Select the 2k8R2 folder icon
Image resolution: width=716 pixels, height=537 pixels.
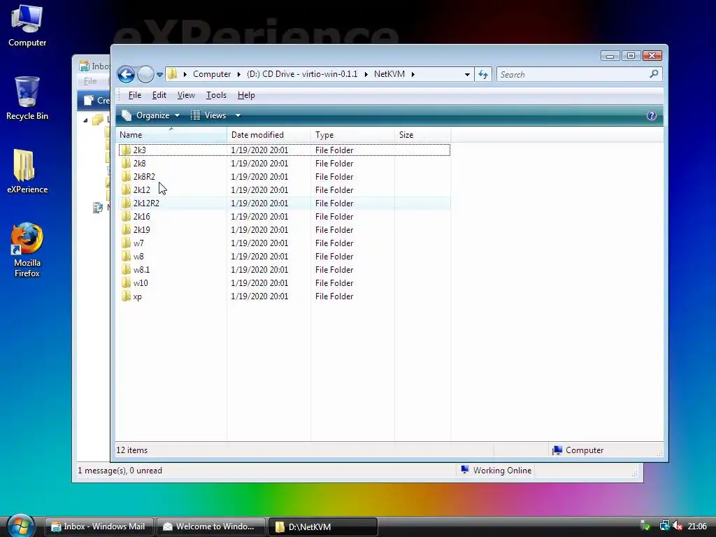[x=126, y=176]
